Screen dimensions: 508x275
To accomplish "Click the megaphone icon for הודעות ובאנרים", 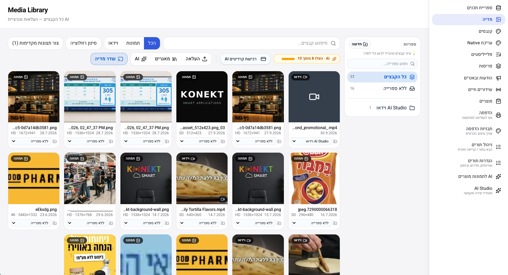I will click(498, 78).
